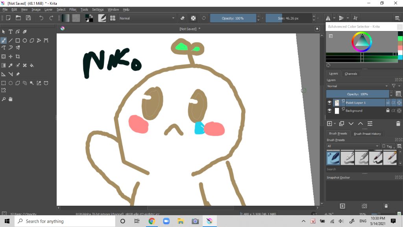Image resolution: width=403 pixels, height=227 pixels.
Task: Redo the last action
Action: pyautogui.click(x=51, y=18)
